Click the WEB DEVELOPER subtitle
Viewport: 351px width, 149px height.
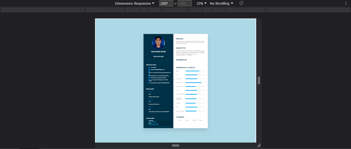[x=159, y=56]
